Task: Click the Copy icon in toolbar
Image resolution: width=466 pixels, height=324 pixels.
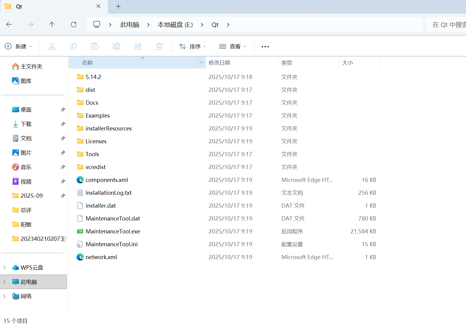Action: pyautogui.click(x=73, y=46)
